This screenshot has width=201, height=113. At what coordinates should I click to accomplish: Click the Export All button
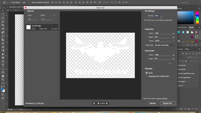[168, 103]
